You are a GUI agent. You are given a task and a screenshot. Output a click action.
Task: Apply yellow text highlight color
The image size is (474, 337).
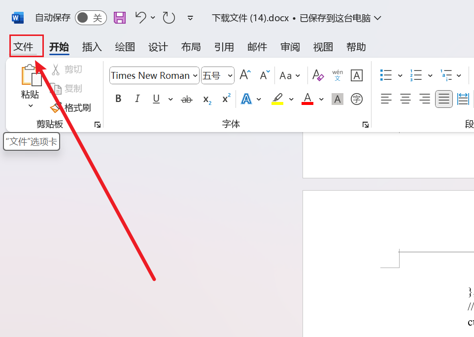click(277, 99)
